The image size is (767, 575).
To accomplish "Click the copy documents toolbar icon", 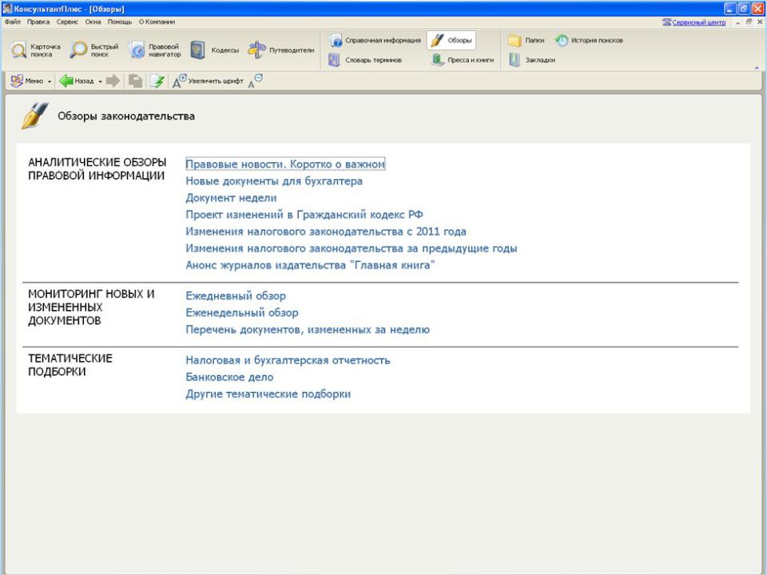I will (136, 81).
